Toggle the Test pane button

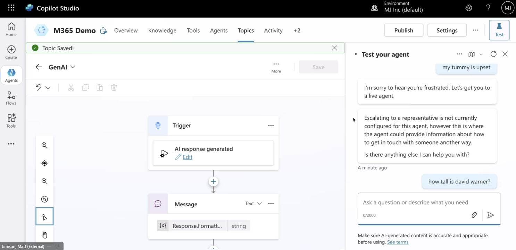tap(499, 30)
